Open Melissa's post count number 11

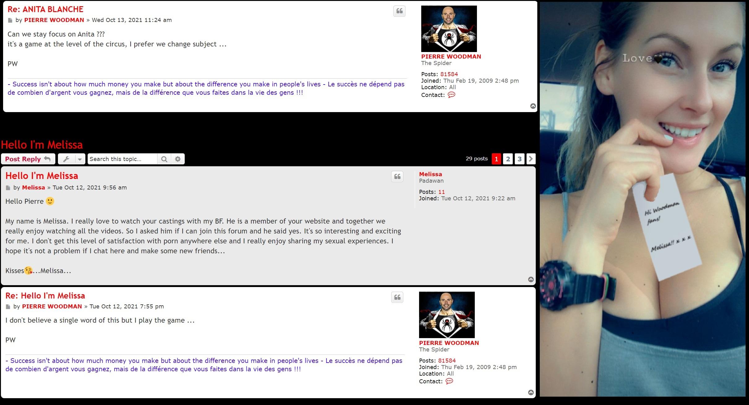441,192
